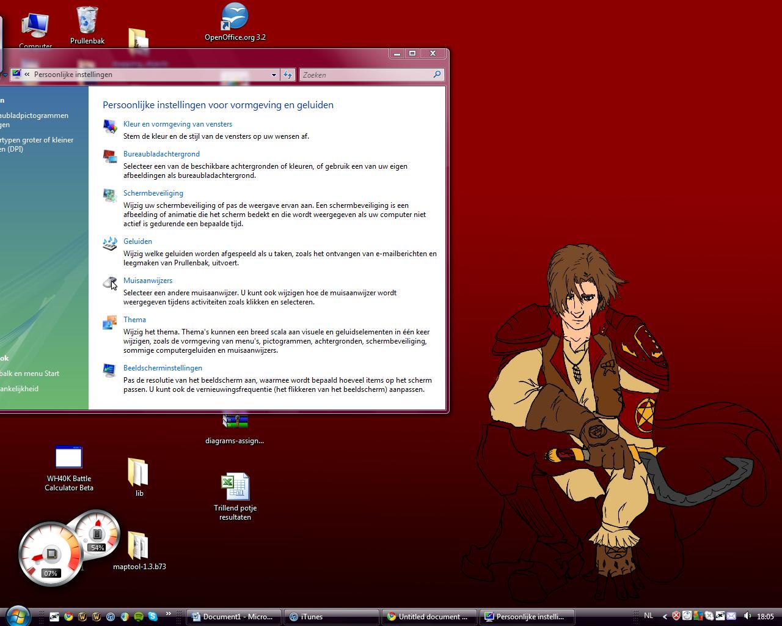Show hidden system tray icons
Image resolution: width=782 pixels, height=626 pixels.
[665, 616]
